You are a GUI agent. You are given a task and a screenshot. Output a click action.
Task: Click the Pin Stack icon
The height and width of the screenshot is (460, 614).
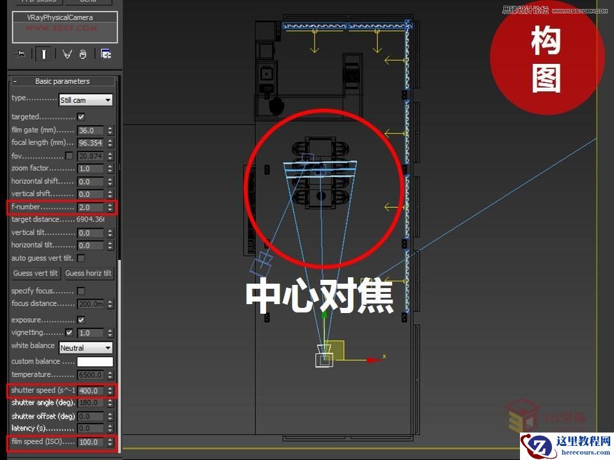20,54
